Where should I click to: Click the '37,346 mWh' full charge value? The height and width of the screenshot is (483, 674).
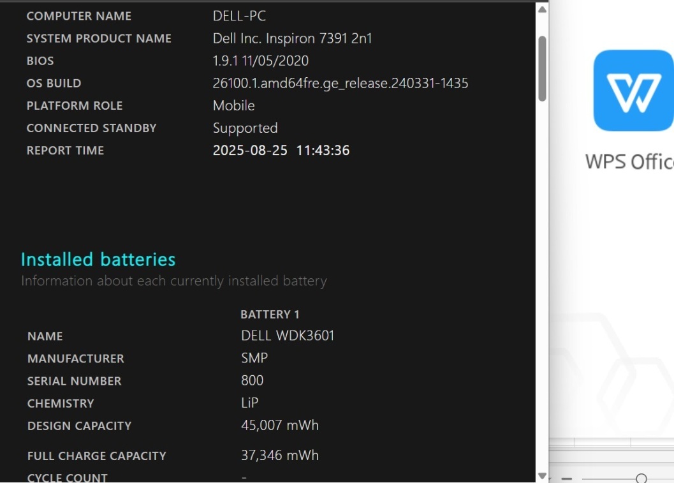[280, 455]
